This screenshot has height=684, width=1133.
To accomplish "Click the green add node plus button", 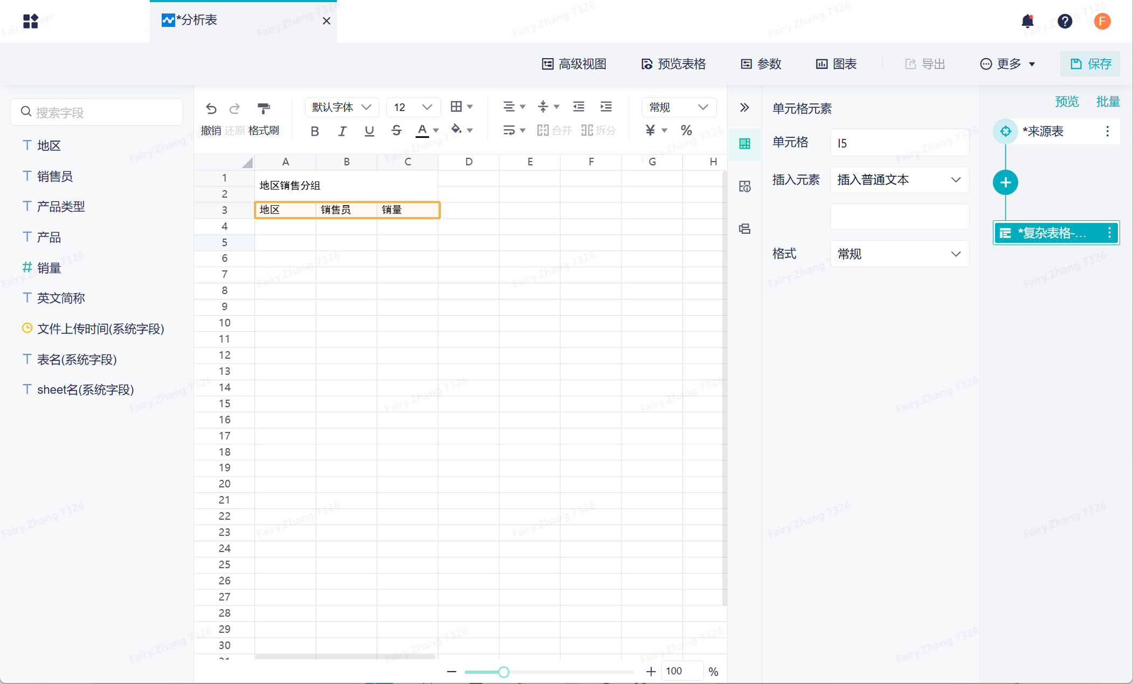I will pos(1005,183).
